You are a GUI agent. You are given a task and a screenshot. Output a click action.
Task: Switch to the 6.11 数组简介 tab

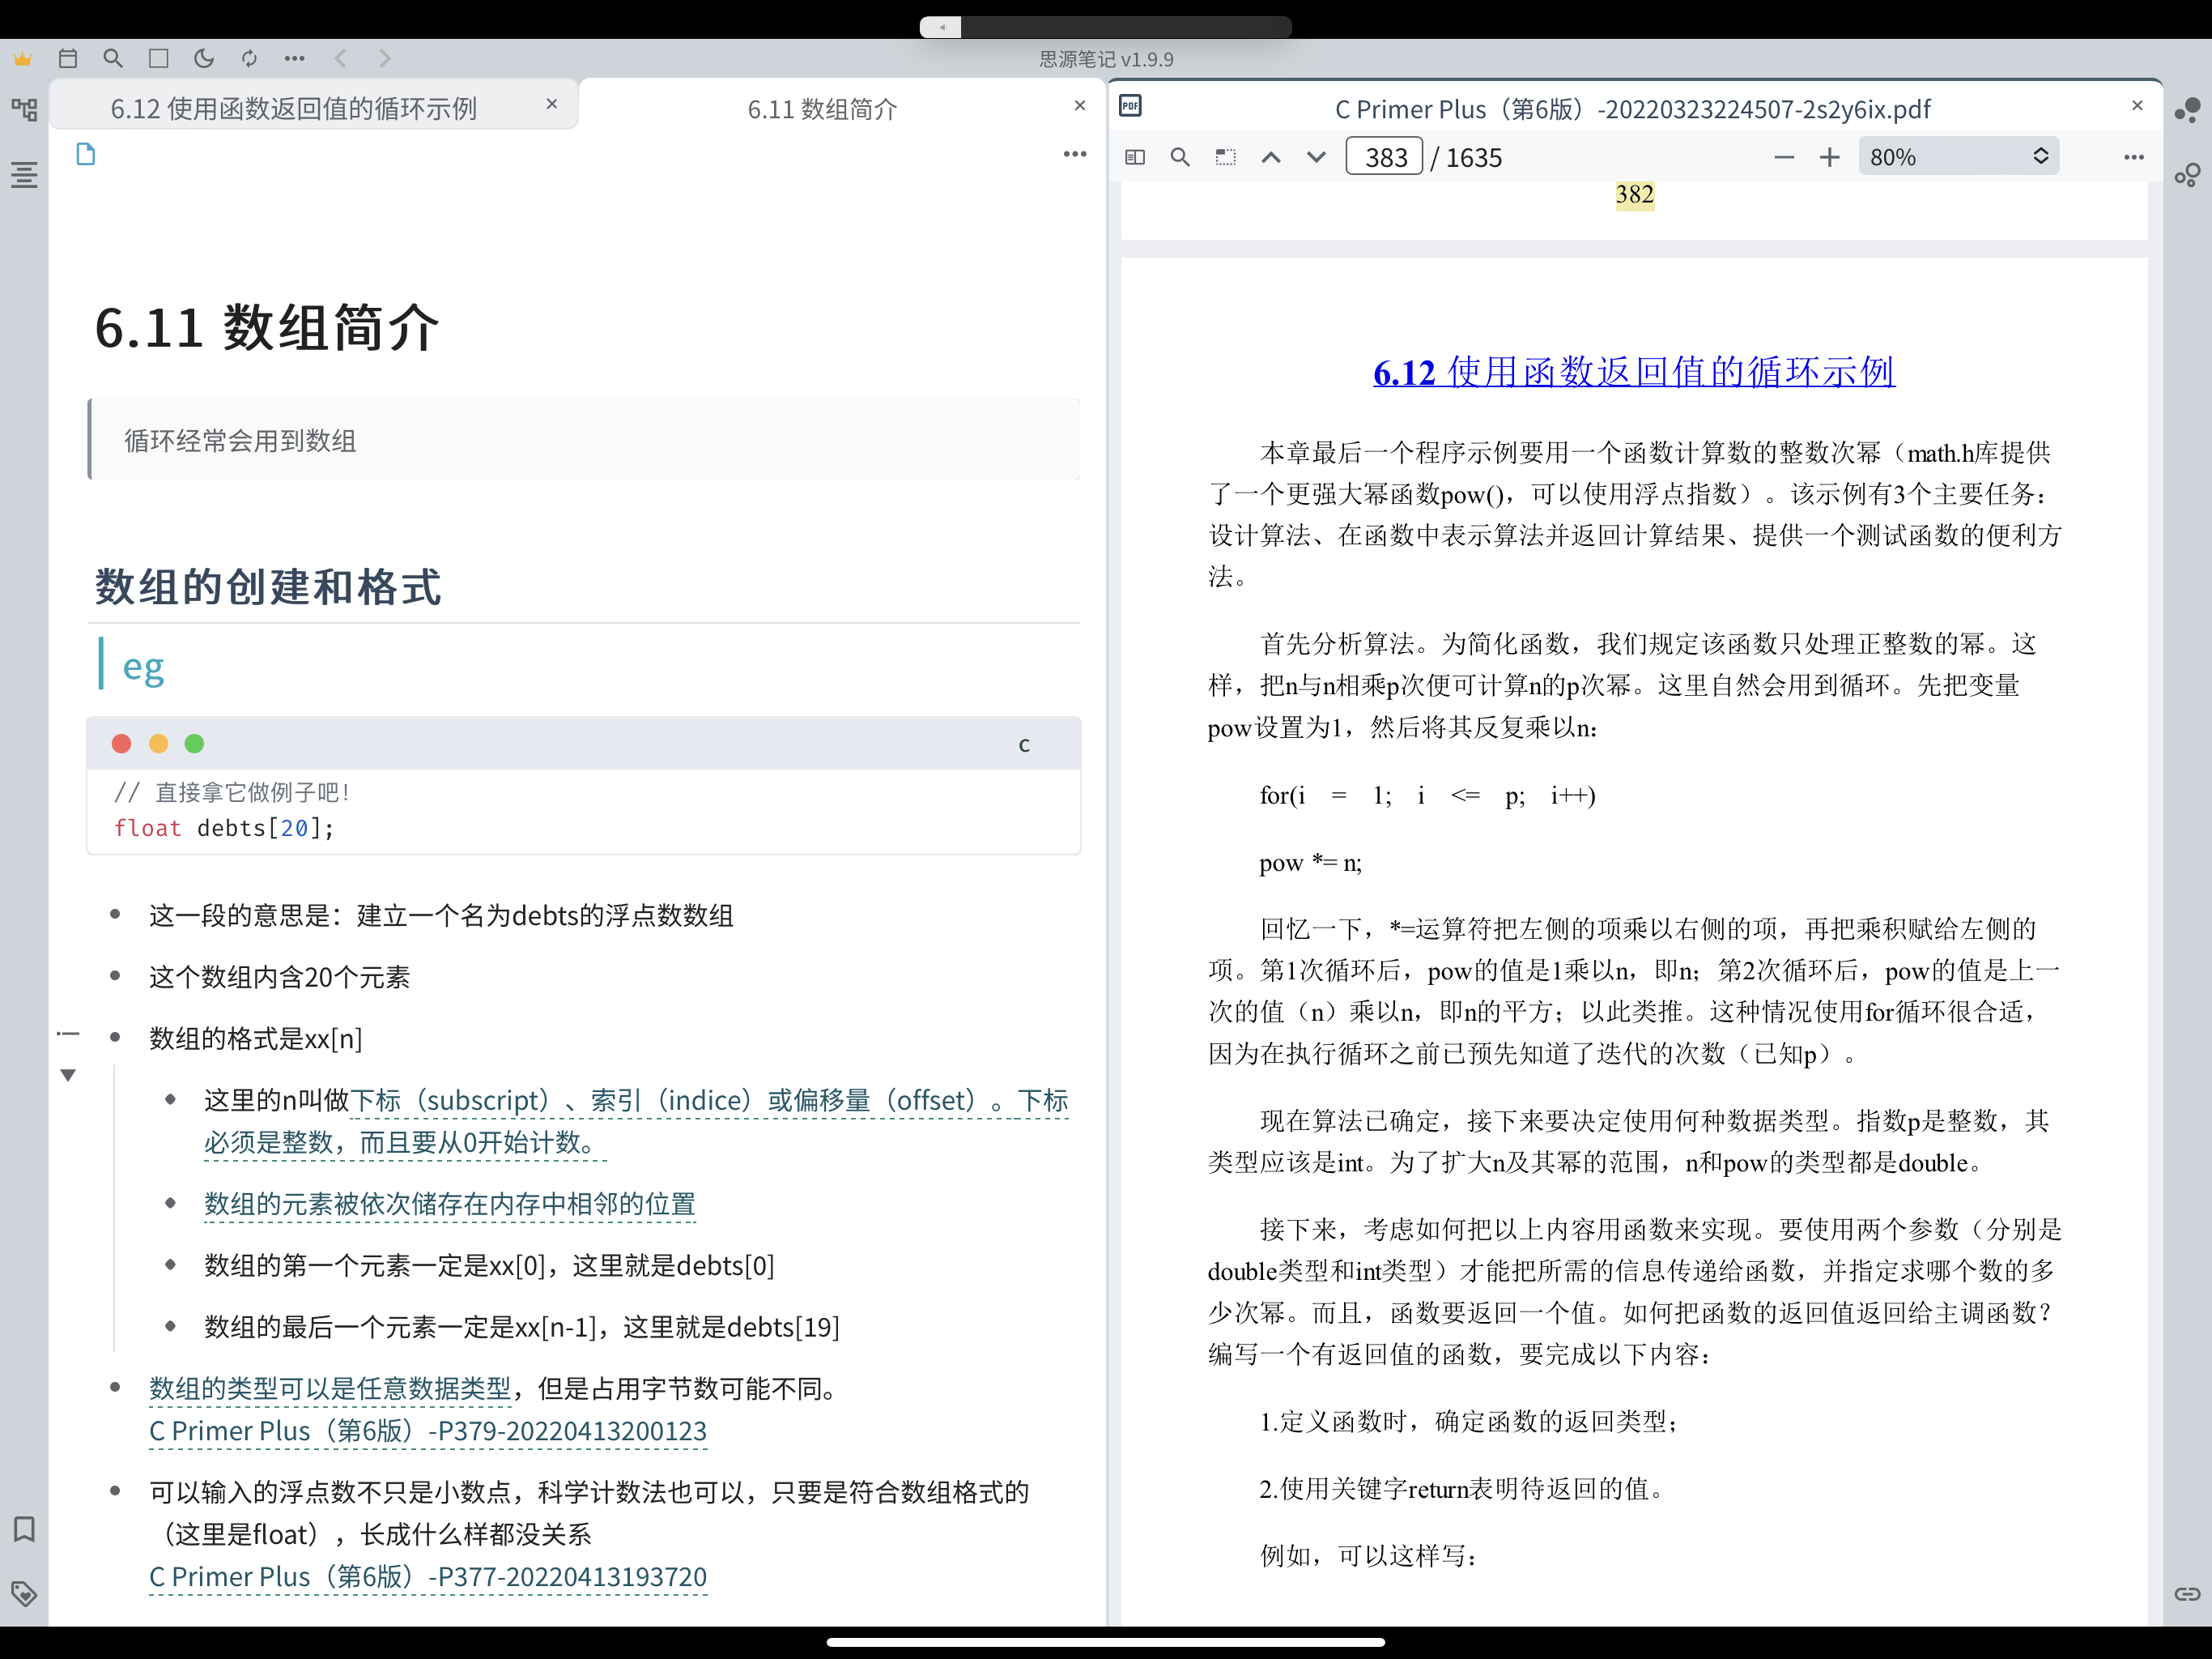point(822,108)
